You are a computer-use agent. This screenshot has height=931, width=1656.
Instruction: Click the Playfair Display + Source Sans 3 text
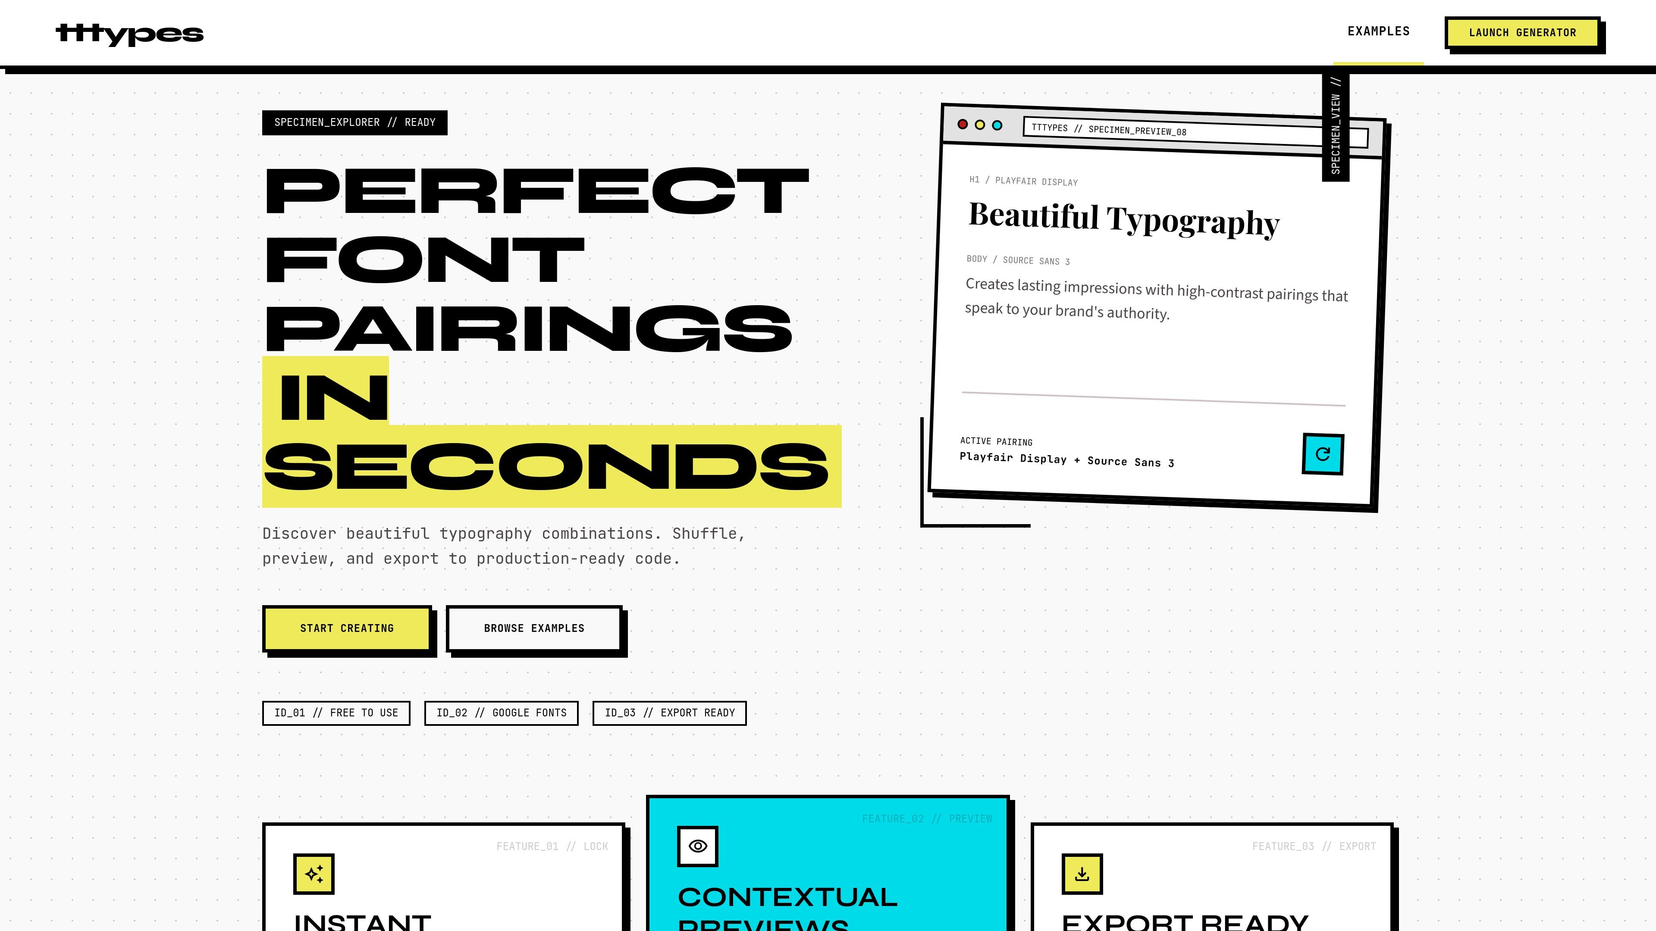[1066, 459]
